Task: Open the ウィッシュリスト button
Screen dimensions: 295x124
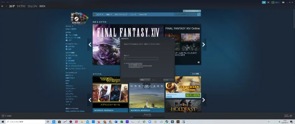Action: (192, 11)
